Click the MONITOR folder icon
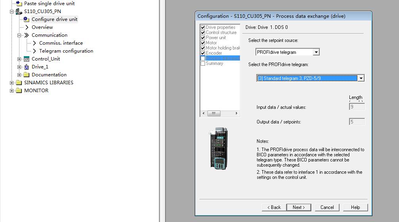 pyautogui.click(x=19, y=91)
